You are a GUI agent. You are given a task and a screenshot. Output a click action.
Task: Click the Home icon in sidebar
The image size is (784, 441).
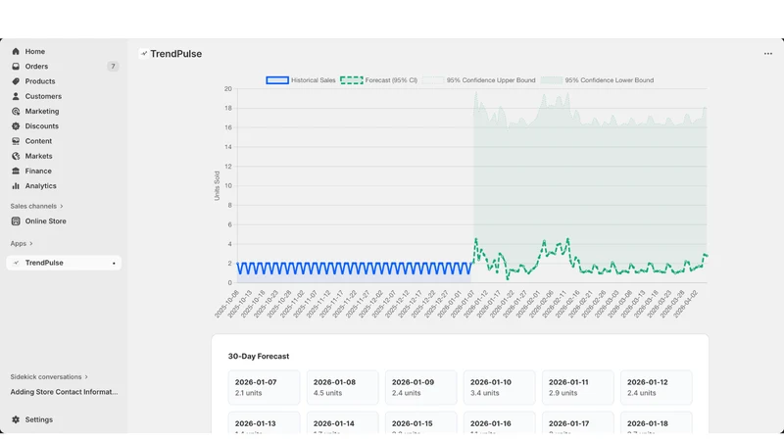coord(16,52)
